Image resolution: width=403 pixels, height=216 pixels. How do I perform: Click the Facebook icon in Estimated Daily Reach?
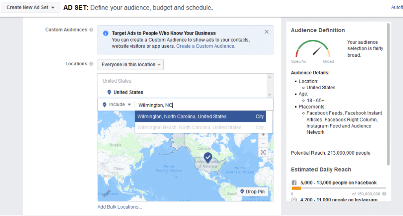pyautogui.click(x=294, y=183)
